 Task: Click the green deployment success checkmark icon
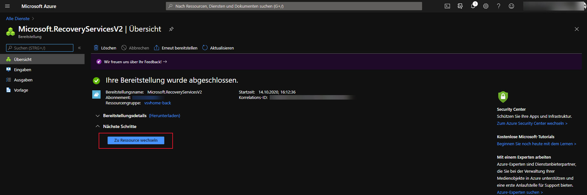(x=96, y=80)
